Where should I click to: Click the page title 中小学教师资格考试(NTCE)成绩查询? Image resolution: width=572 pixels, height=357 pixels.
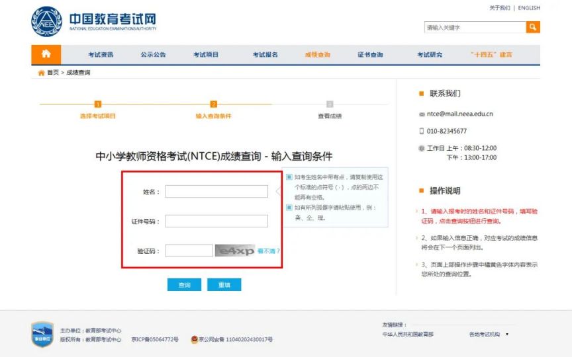pos(214,156)
